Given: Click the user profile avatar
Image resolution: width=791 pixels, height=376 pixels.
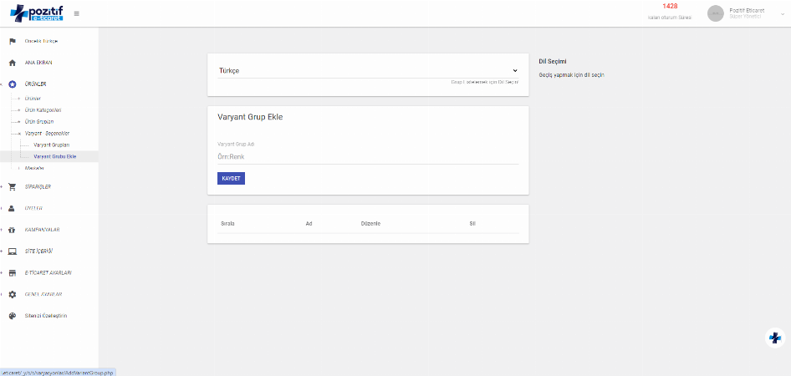Looking at the screenshot, I should tap(716, 13).
